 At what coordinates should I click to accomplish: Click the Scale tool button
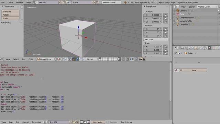[10, 18]
